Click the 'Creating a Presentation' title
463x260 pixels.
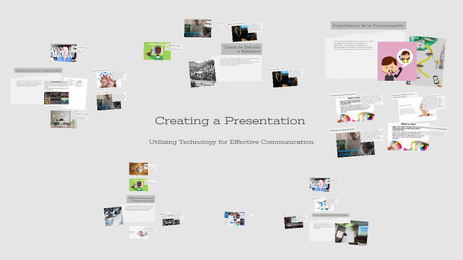[230, 121]
